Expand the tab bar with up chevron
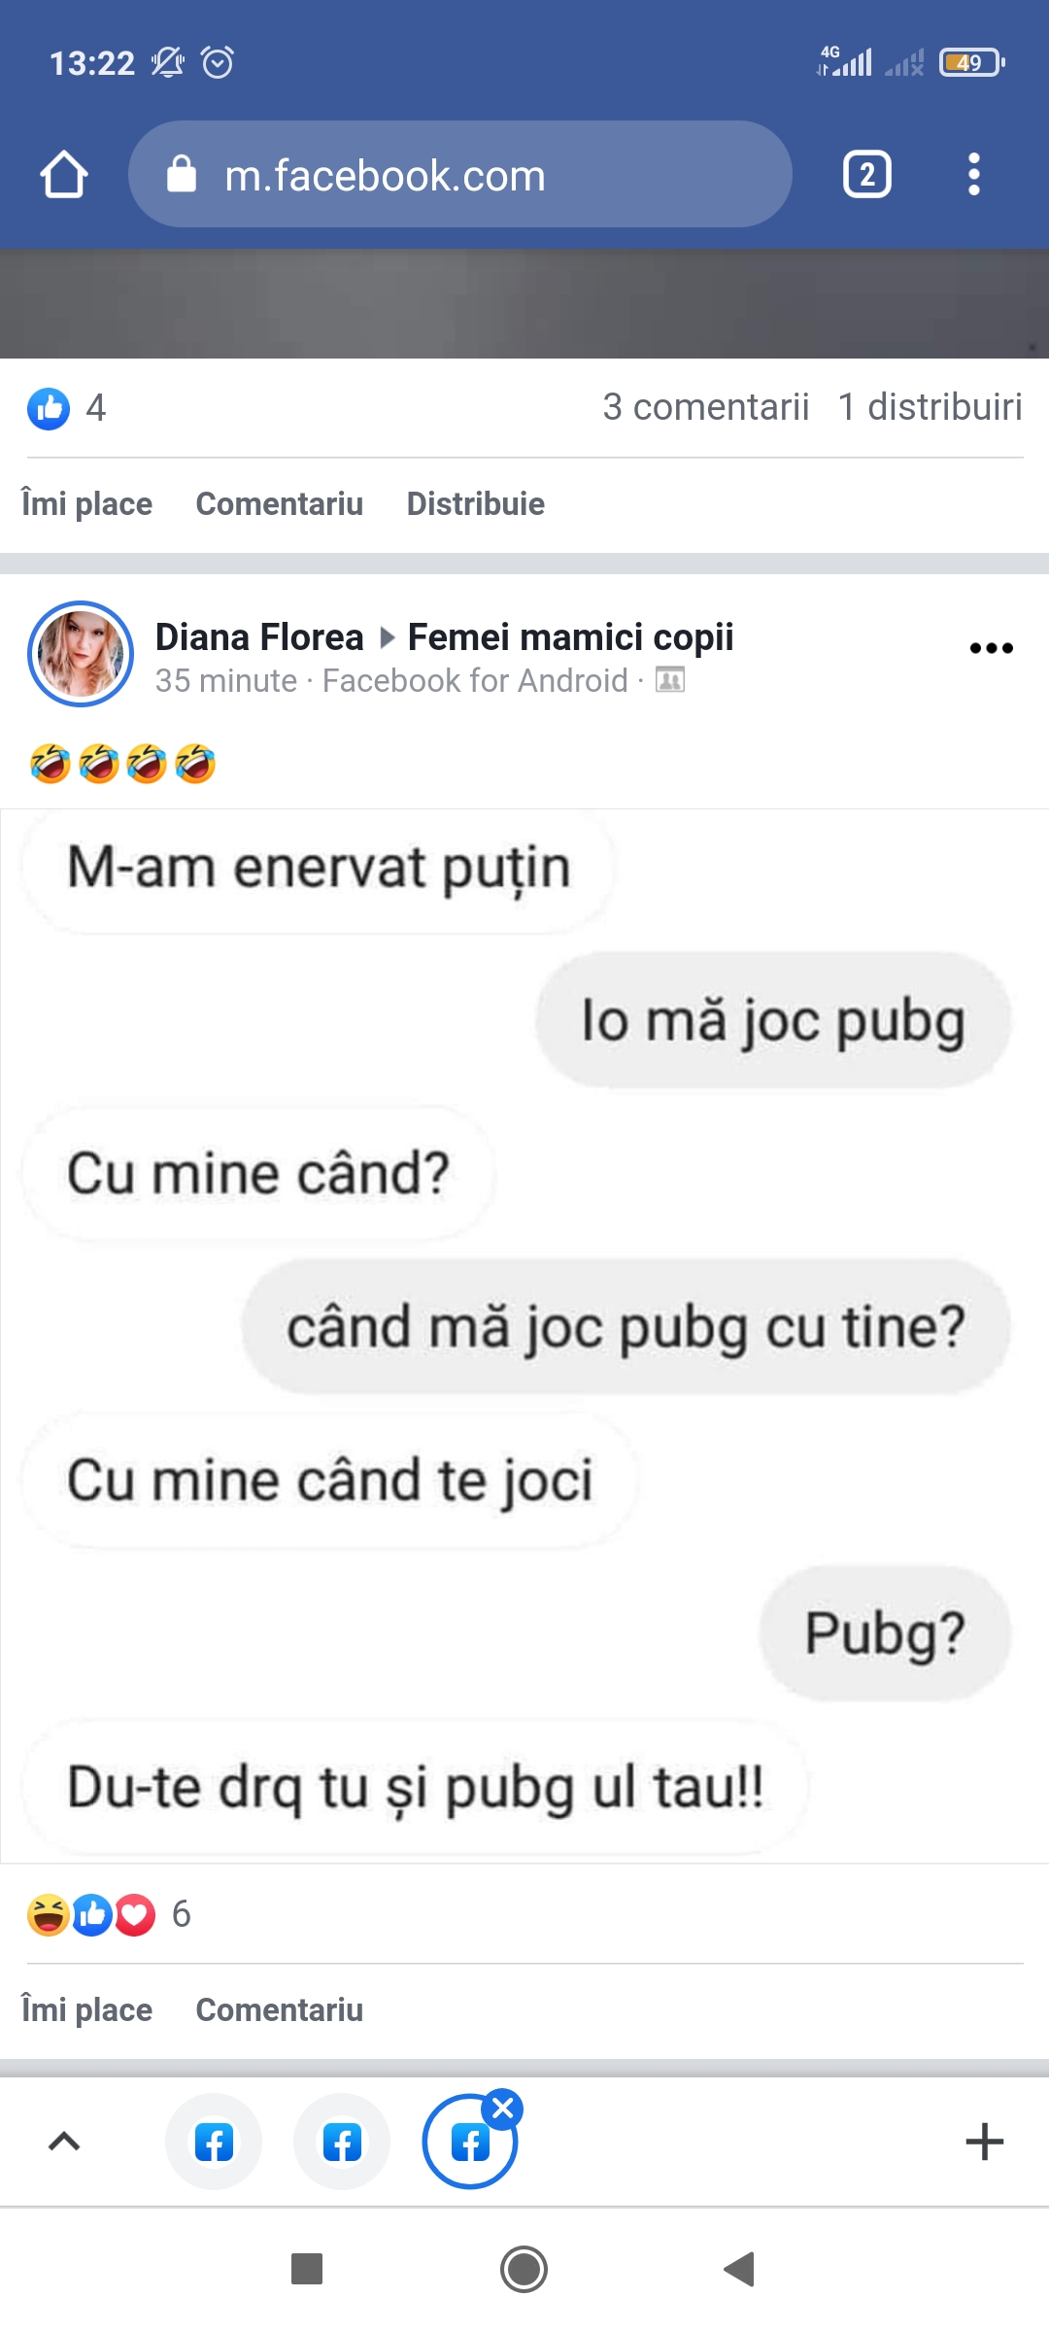 pos(64,2142)
